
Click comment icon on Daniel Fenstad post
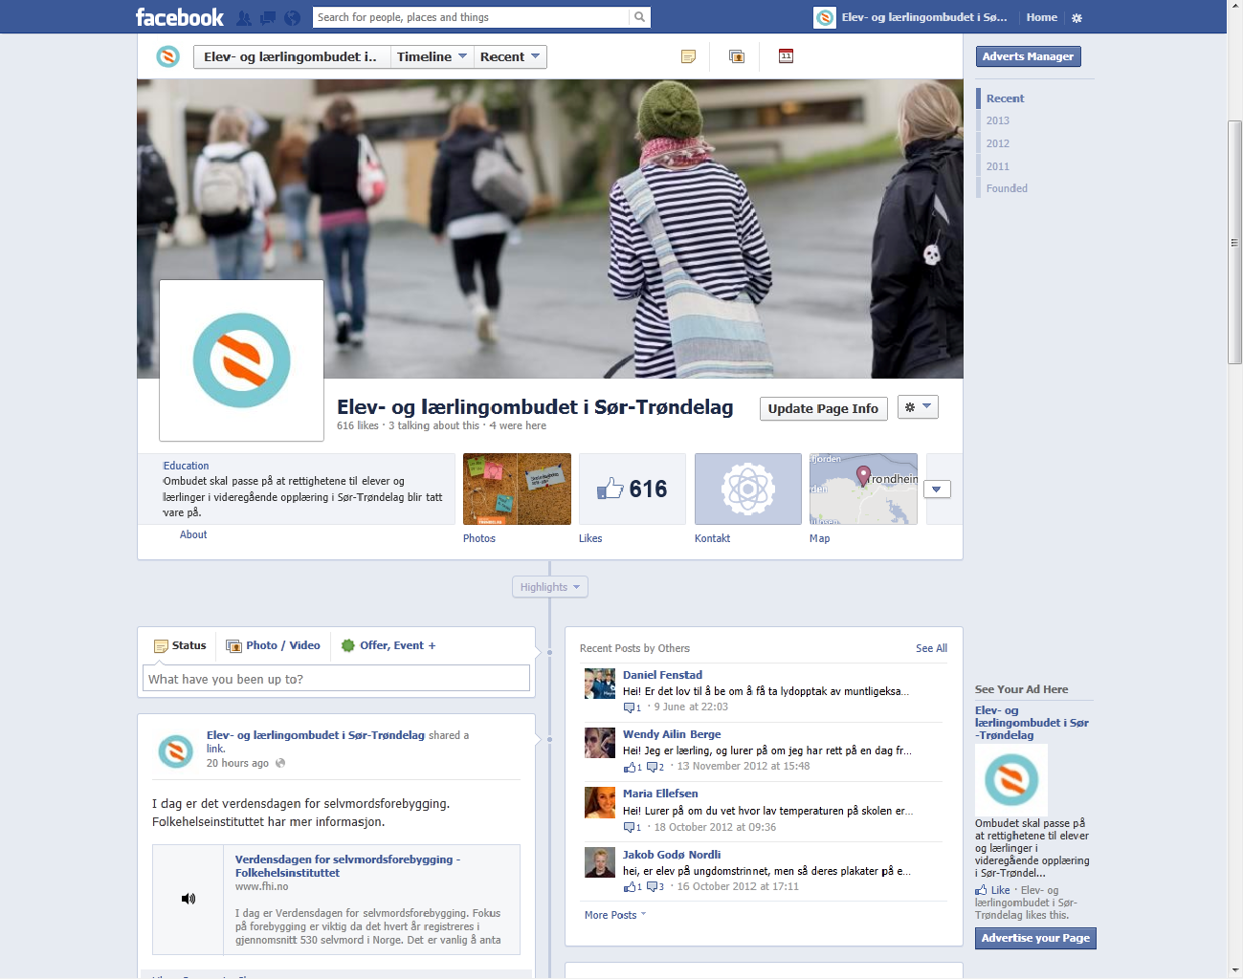tap(630, 707)
